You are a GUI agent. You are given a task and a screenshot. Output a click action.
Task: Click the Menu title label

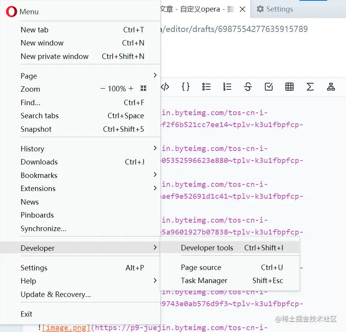click(29, 12)
